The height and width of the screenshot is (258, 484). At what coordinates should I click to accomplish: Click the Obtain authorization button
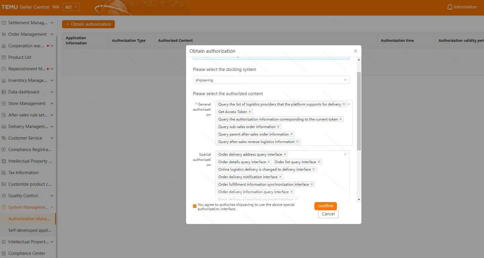tap(88, 24)
